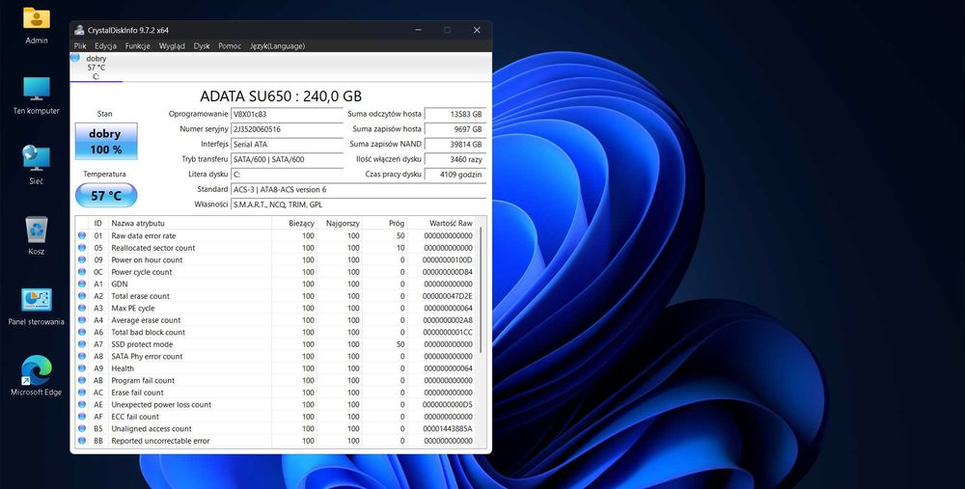Click the ADATA SU650 : 240,0 GB title
Screen dimensions: 965x489
pos(281,95)
